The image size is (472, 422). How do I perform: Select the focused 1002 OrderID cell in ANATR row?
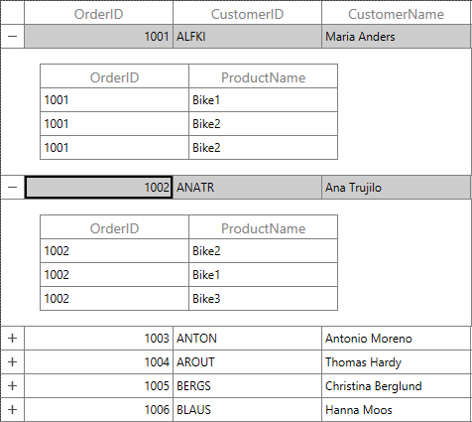(x=98, y=188)
